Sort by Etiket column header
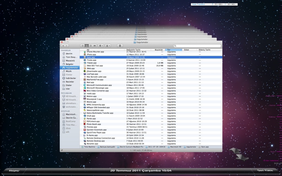This screenshot has height=176, width=282. pos(189,50)
